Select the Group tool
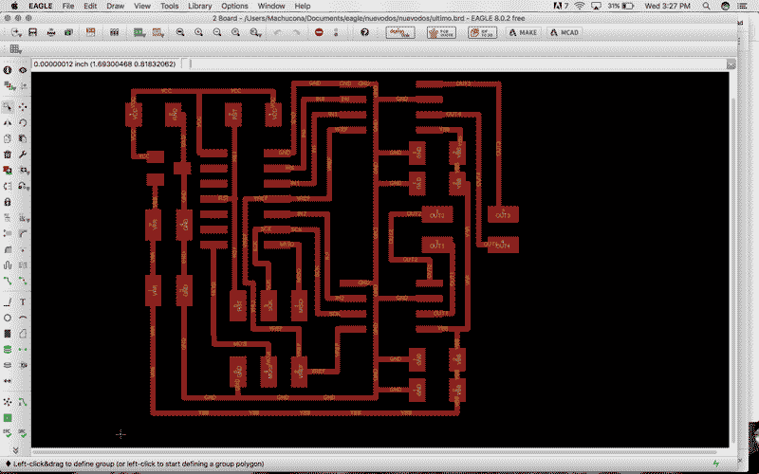The height and width of the screenshot is (474, 759). click(8, 107)
